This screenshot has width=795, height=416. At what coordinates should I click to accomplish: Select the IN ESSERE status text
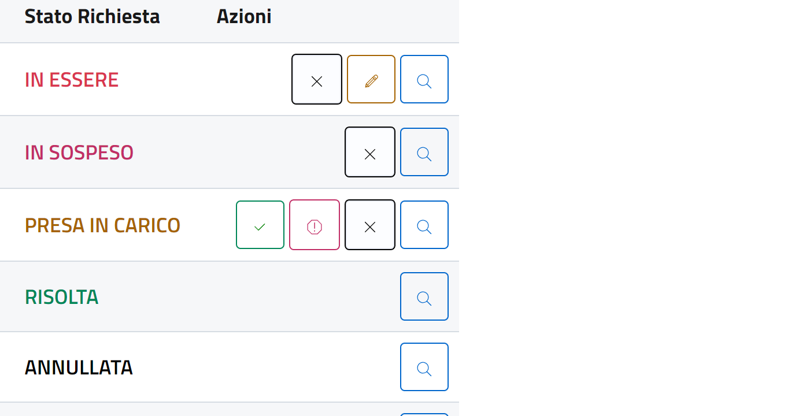[72, 80]
